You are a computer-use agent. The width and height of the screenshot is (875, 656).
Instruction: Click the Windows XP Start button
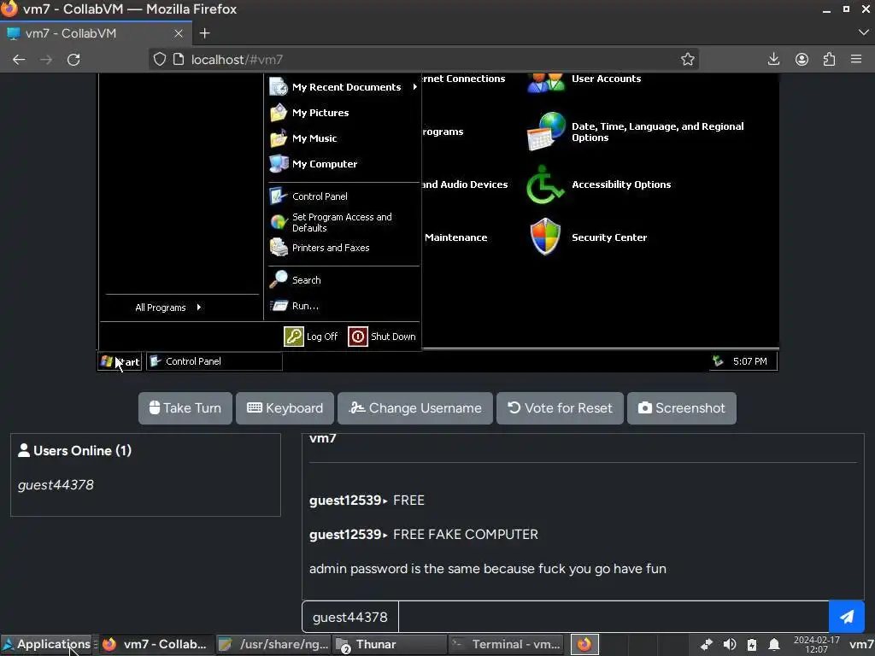pyautogui.click(x=120, y=361)
